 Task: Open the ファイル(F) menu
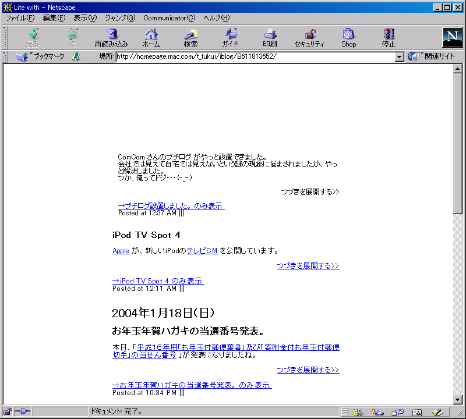click(x=20, y=18)
